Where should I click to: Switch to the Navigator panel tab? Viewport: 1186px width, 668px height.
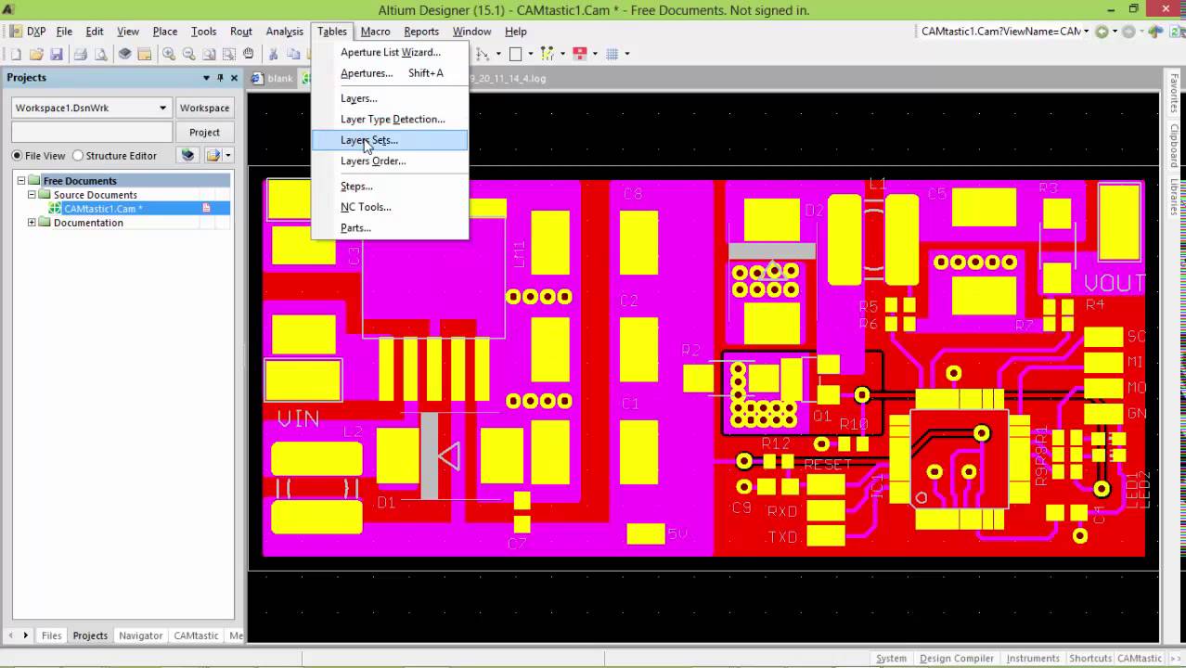(x=141, y=636)
